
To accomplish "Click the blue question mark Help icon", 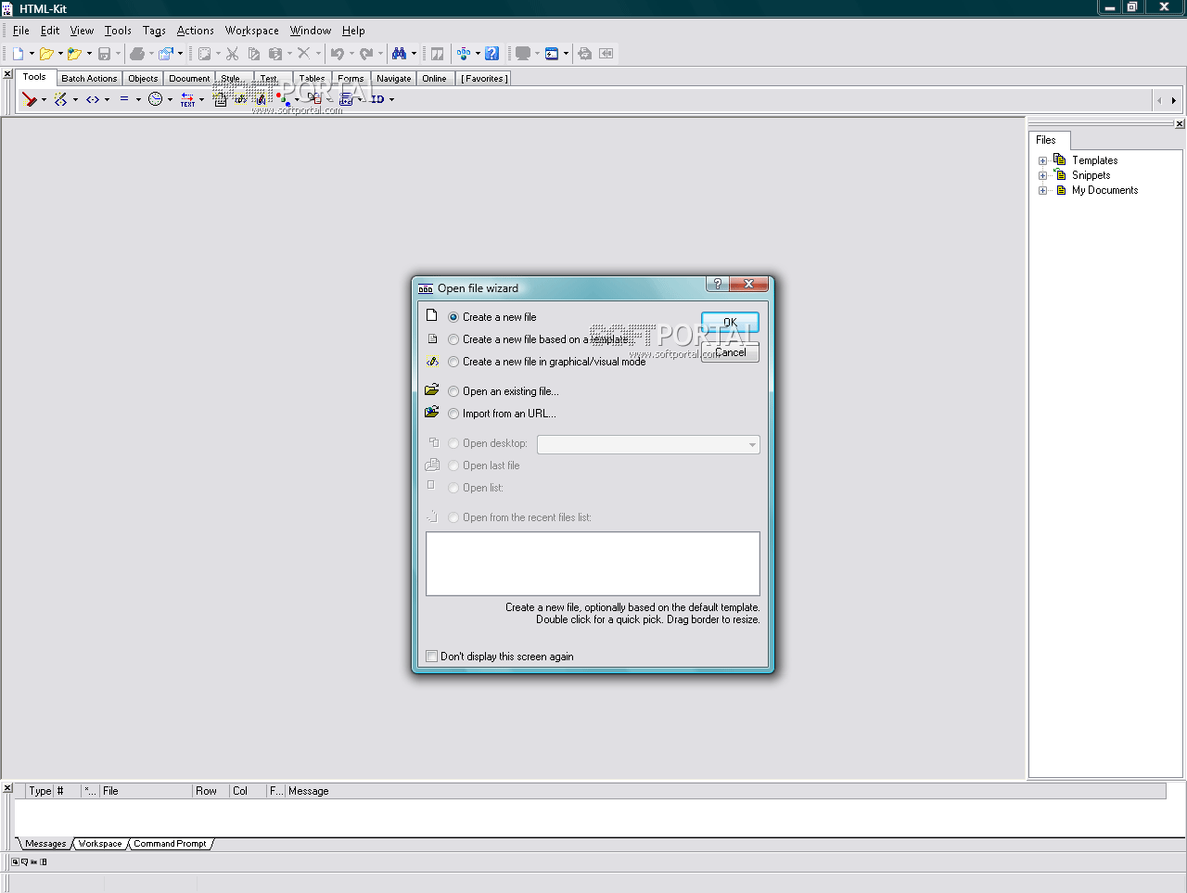I will pos(491,54).
